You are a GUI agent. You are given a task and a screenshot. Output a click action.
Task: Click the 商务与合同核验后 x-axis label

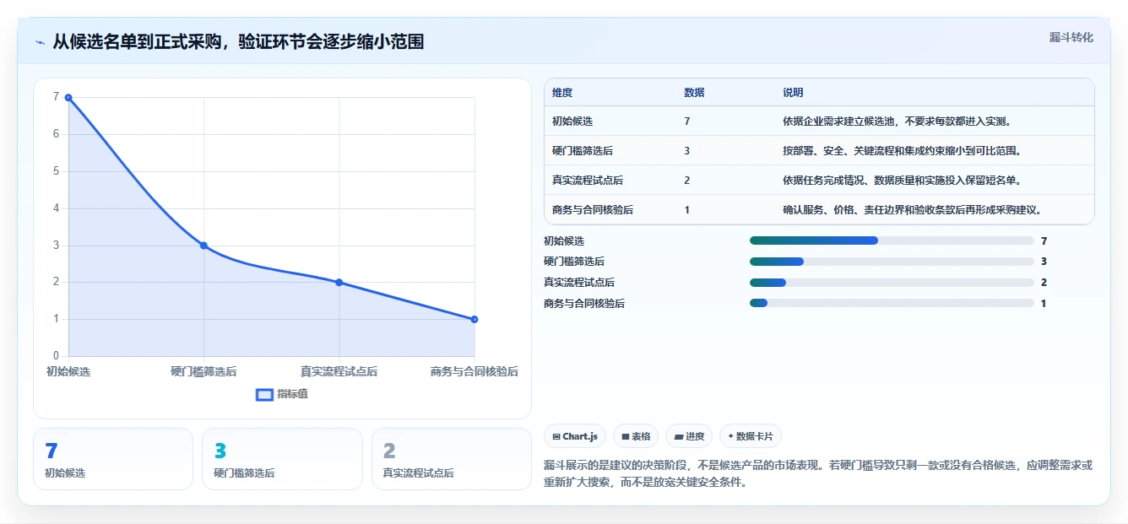click(x=475, y=371)
